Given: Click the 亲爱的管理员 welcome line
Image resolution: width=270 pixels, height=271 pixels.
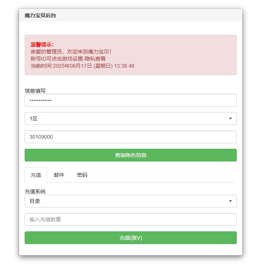Looking at the screenshot, I should 71,52.
